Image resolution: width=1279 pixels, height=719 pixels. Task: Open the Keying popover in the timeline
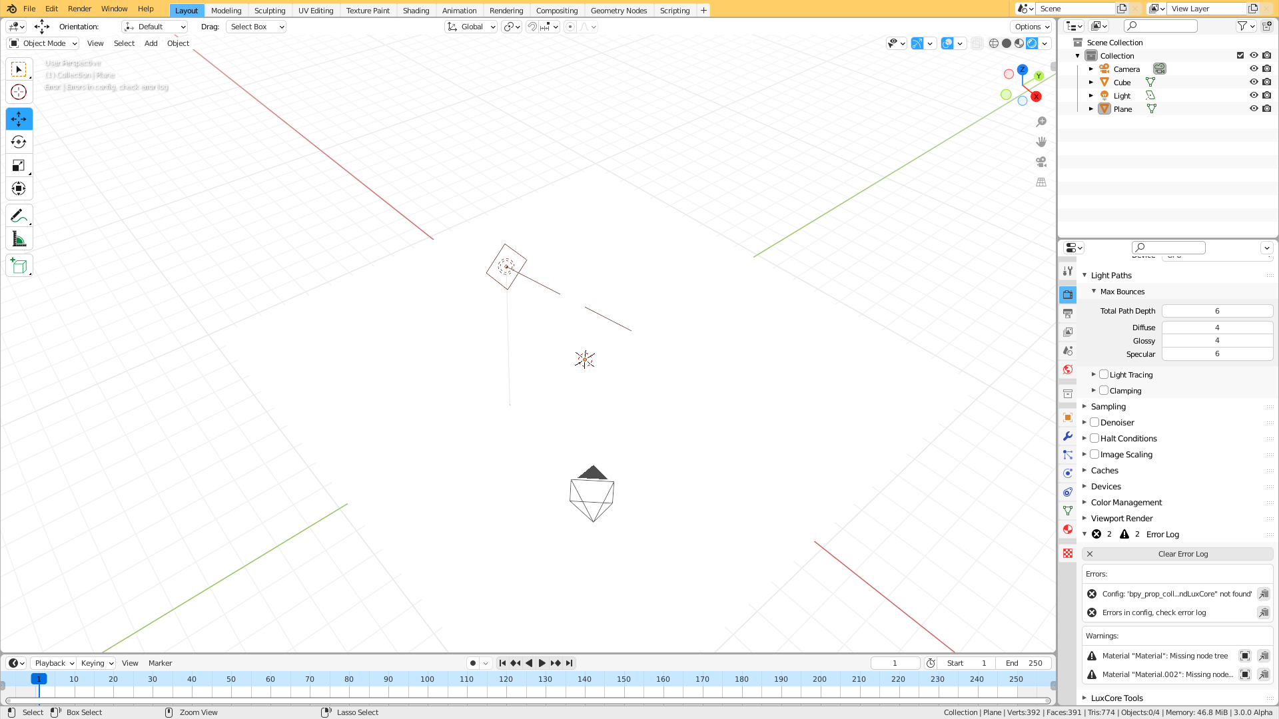point(97,663)
